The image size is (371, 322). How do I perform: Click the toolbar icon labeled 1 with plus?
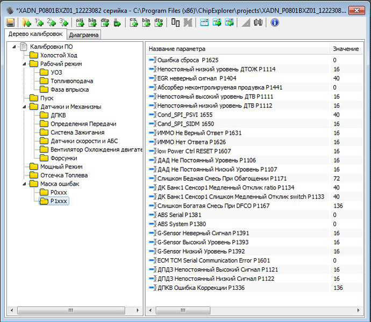[x=39, y=23]
